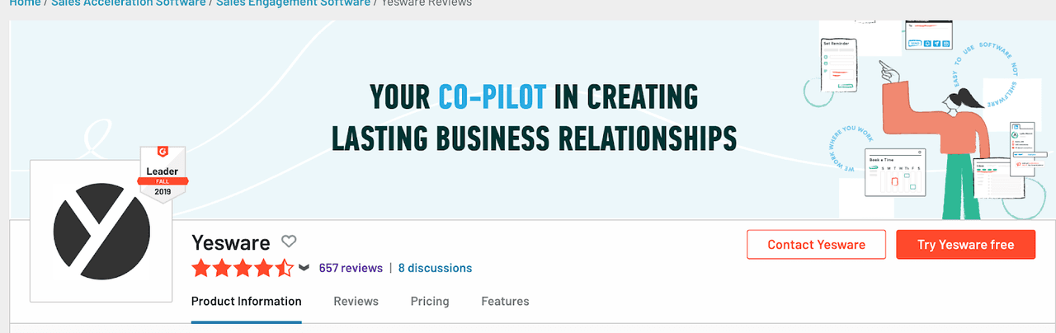Expand the rating breakdown chevron
1056x333 pixels.
coord(304,268)
